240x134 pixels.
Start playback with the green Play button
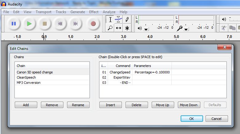click(29, 24)
